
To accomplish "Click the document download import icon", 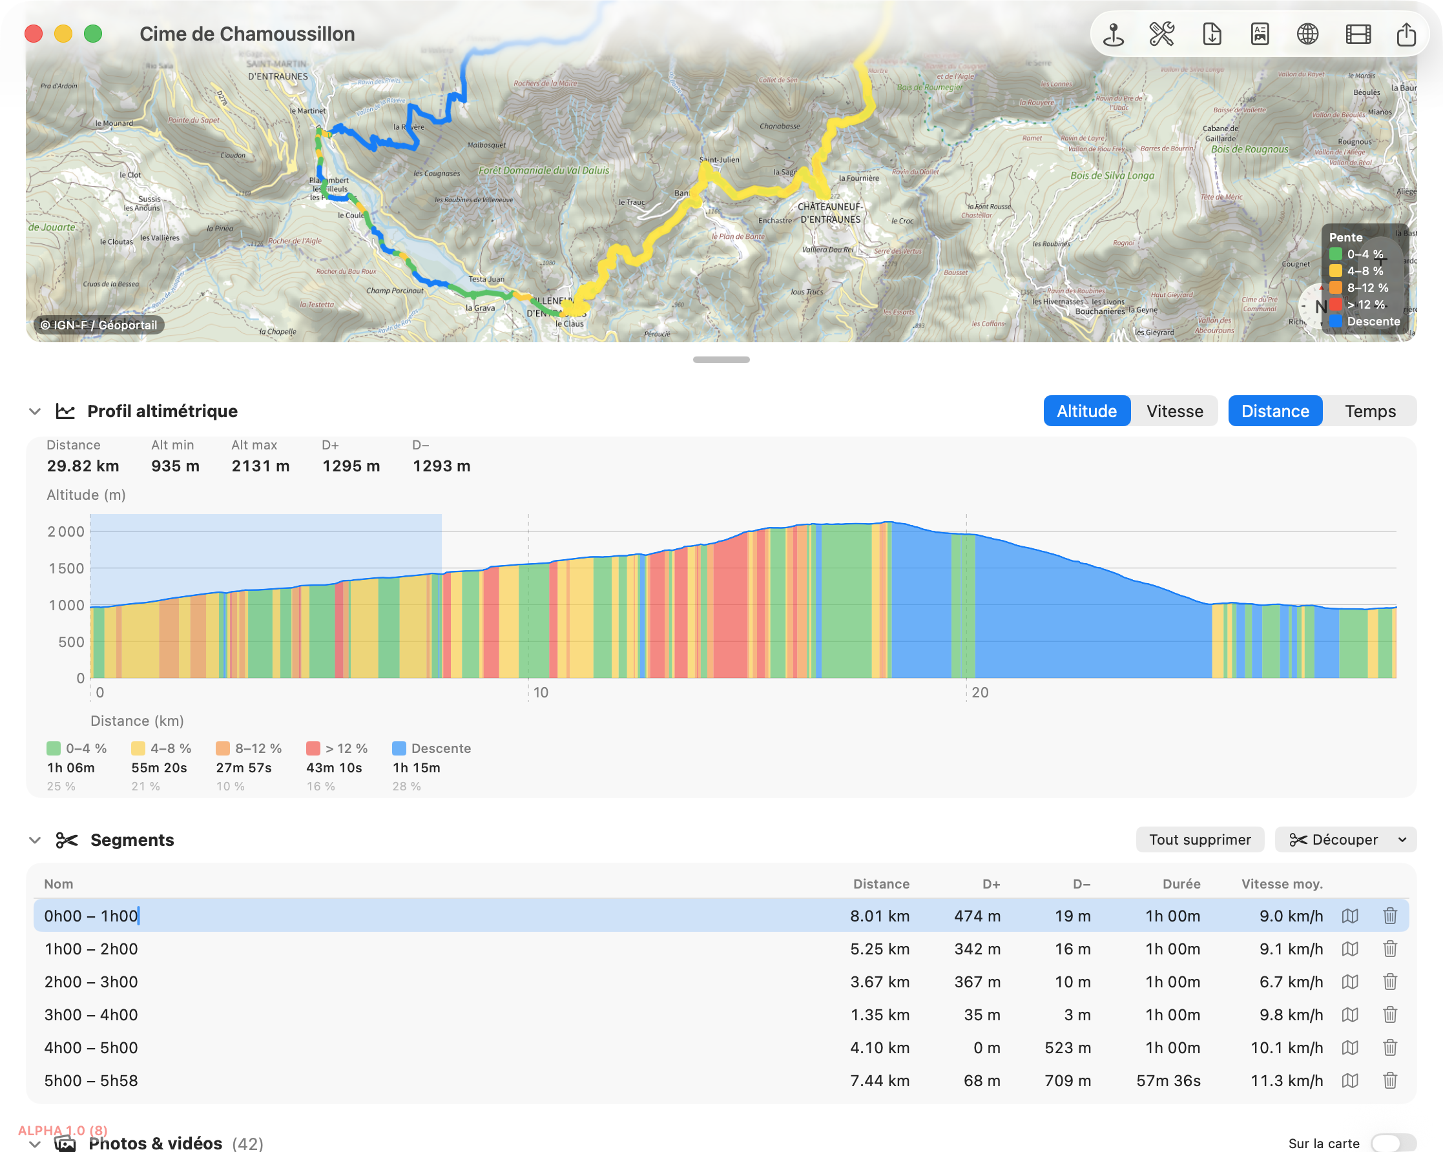I will pos(1211,34).
